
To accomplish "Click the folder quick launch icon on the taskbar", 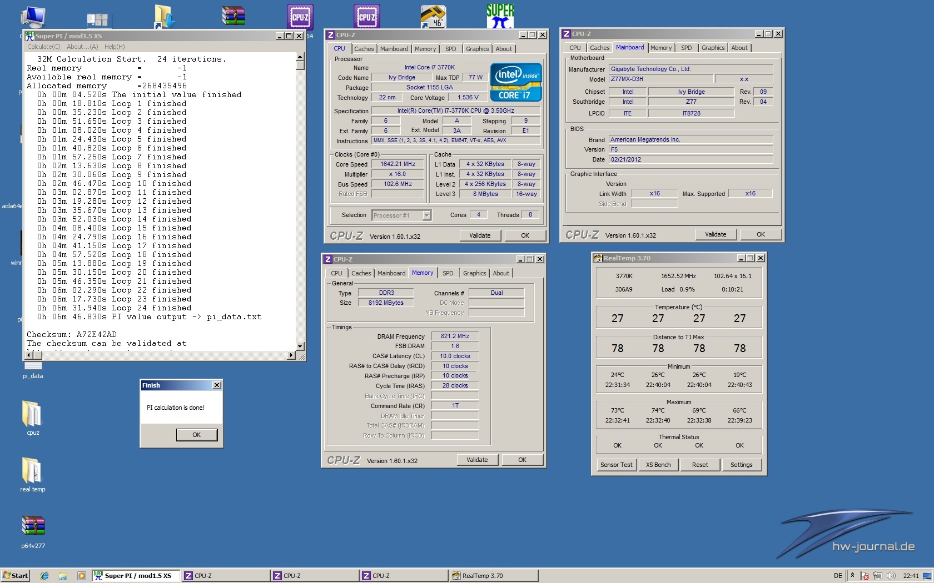I will click(x=63, y=576).
